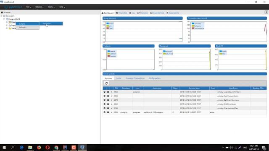Terminate the active postgres session
The image size is (269, 151).
tap(108, 112)
